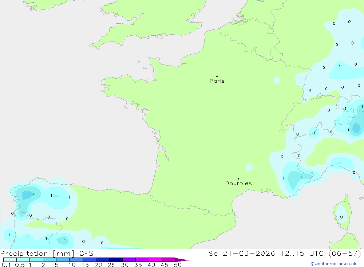Click the 'Precipitation [mm]' title text
The image size is (364, 267).
tap(37, 254)
